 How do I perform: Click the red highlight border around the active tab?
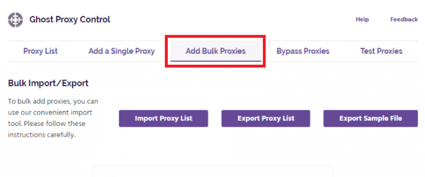tap(215, 36)
